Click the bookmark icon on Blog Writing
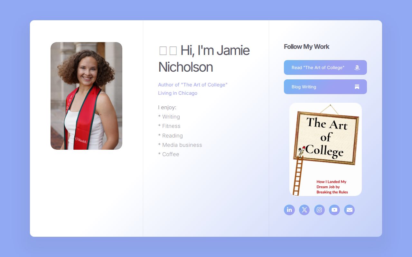 [x=357, y=87]
